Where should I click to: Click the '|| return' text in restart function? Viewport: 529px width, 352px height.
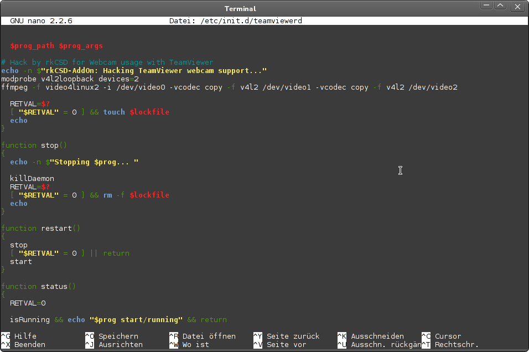[x=110, y=253]
